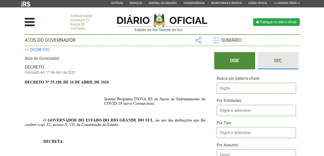This screenshot has height=156, width=324.
Task: Click 'Estado do Rio Grande do Sul' subtitle
Action: pyautogui.click(x=158, y=30)
